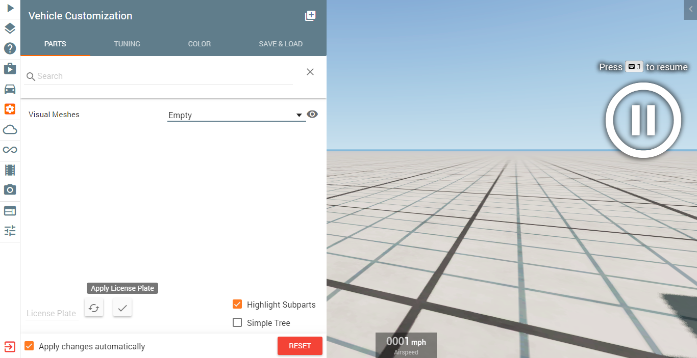Viewport: 697px width, 358px height.
Task: Clear search with the X icon
Action: [310, 72]
